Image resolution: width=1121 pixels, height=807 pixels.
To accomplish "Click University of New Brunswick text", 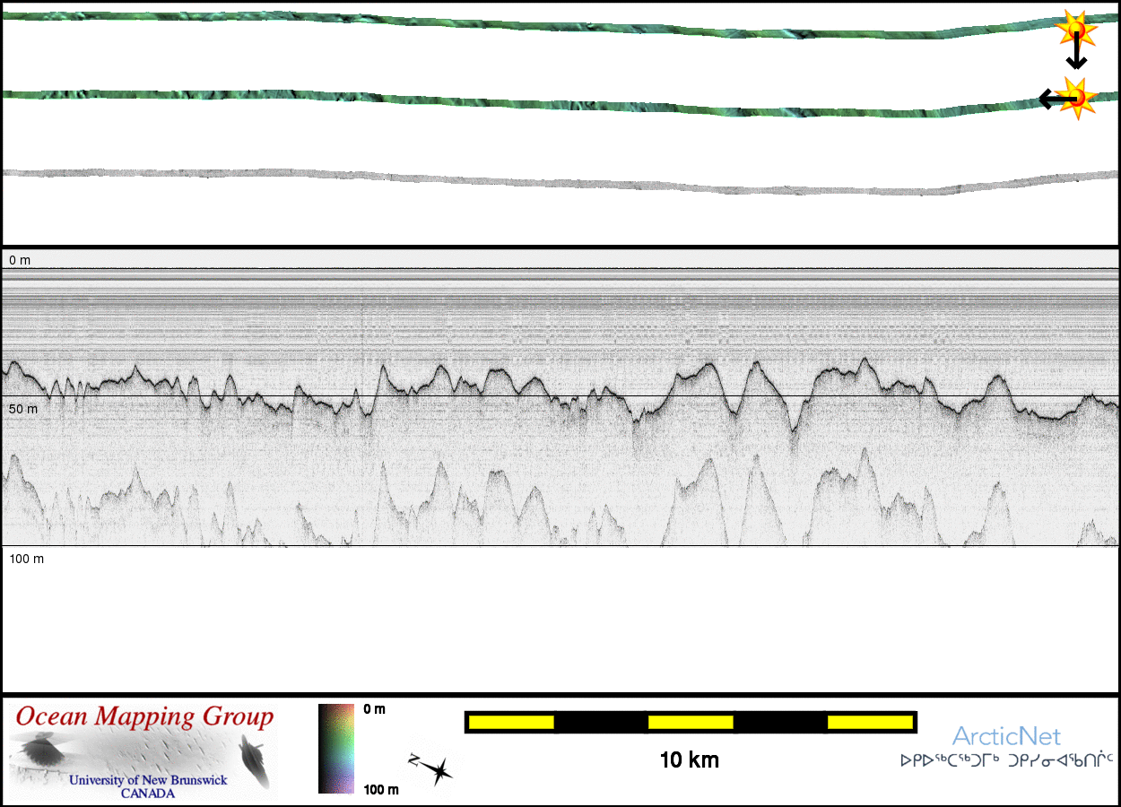I will click(x=148, y=780).
